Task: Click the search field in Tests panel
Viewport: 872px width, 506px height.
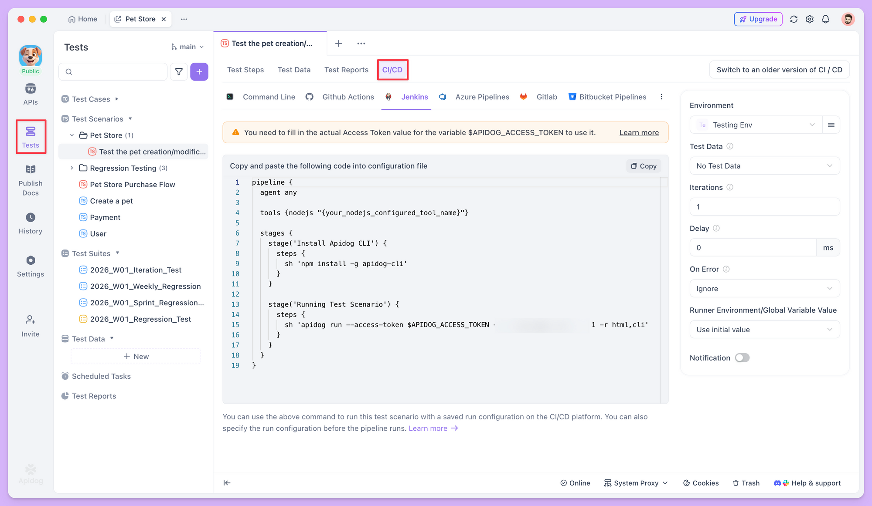Action: point(113,72)
